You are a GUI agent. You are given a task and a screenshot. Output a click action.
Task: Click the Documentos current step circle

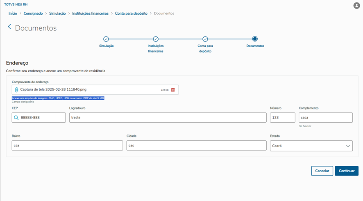[255, 39]
